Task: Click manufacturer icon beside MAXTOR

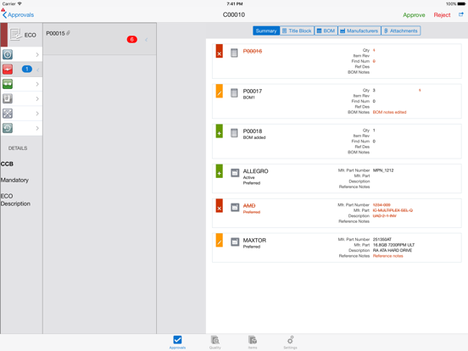Action: 235,242
